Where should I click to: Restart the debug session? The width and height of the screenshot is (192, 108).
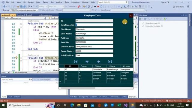point(101,7)
